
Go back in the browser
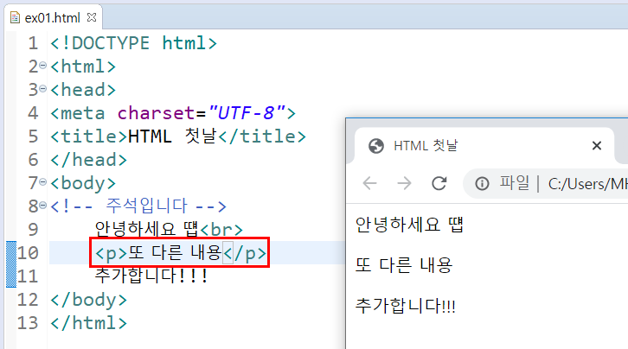point(369,183)
